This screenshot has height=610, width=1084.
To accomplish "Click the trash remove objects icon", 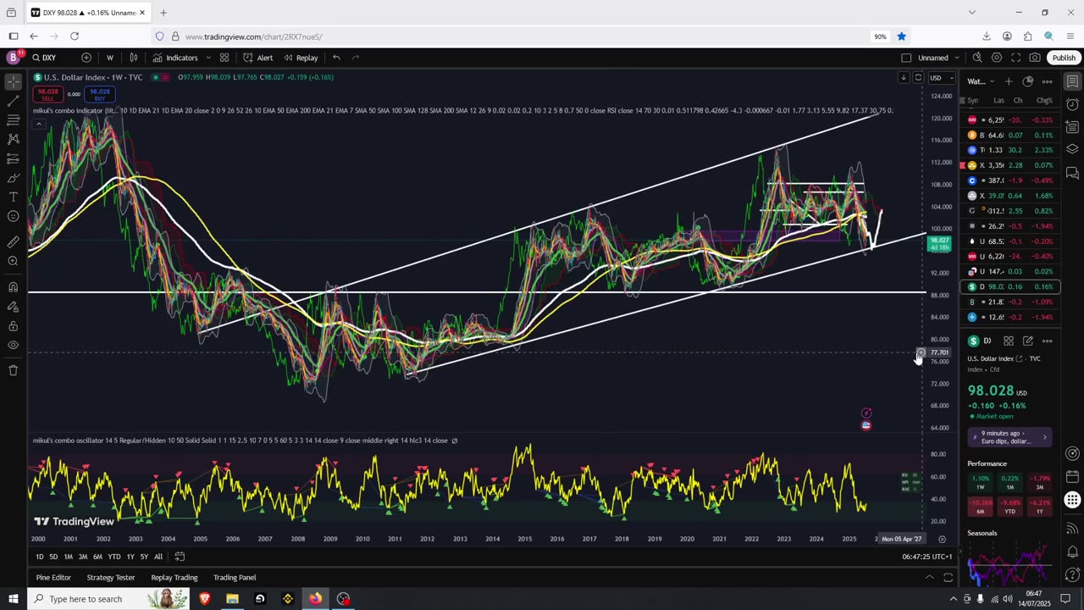I will tap(13, 370).
